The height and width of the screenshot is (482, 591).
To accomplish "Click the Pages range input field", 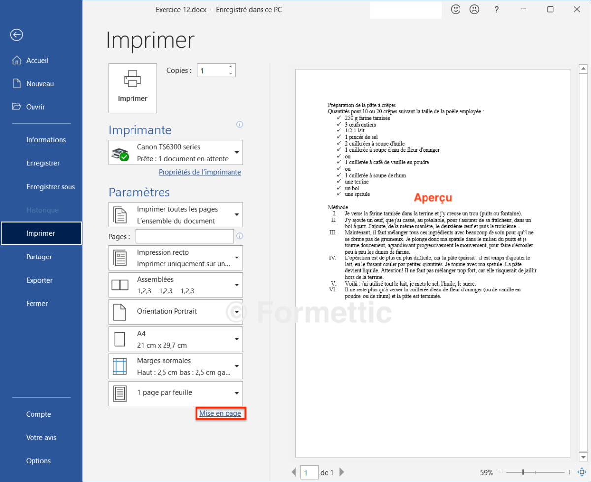I will coord(185,237).
